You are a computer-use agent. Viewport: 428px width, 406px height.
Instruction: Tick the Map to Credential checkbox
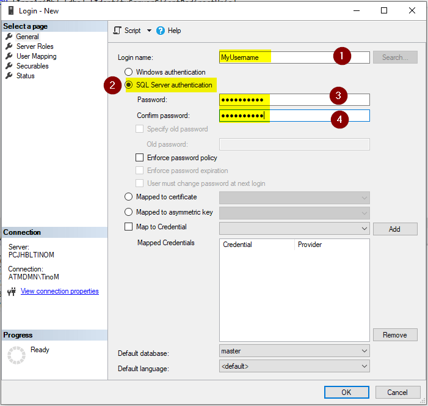tap(128, 227)
